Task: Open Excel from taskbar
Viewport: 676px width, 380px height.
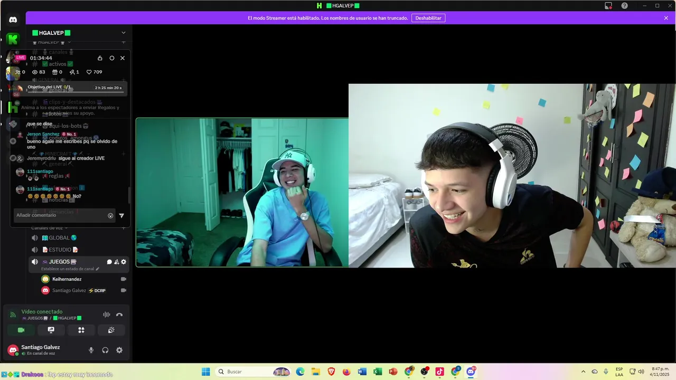Action: pyautogui.click(x=378, y=372)
